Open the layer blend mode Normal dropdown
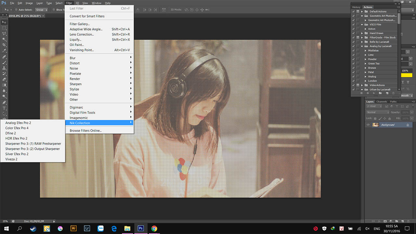 click(x=377, y=112)
